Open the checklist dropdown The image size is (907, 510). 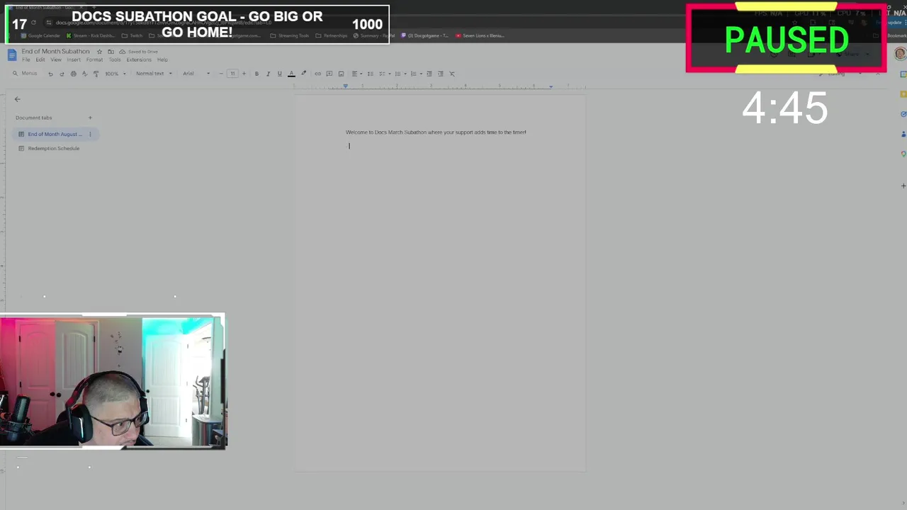383,74
